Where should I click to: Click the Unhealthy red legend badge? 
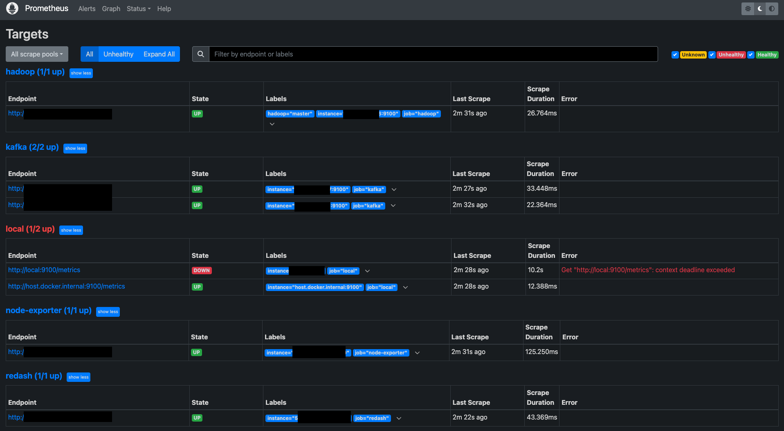(731, 55)
